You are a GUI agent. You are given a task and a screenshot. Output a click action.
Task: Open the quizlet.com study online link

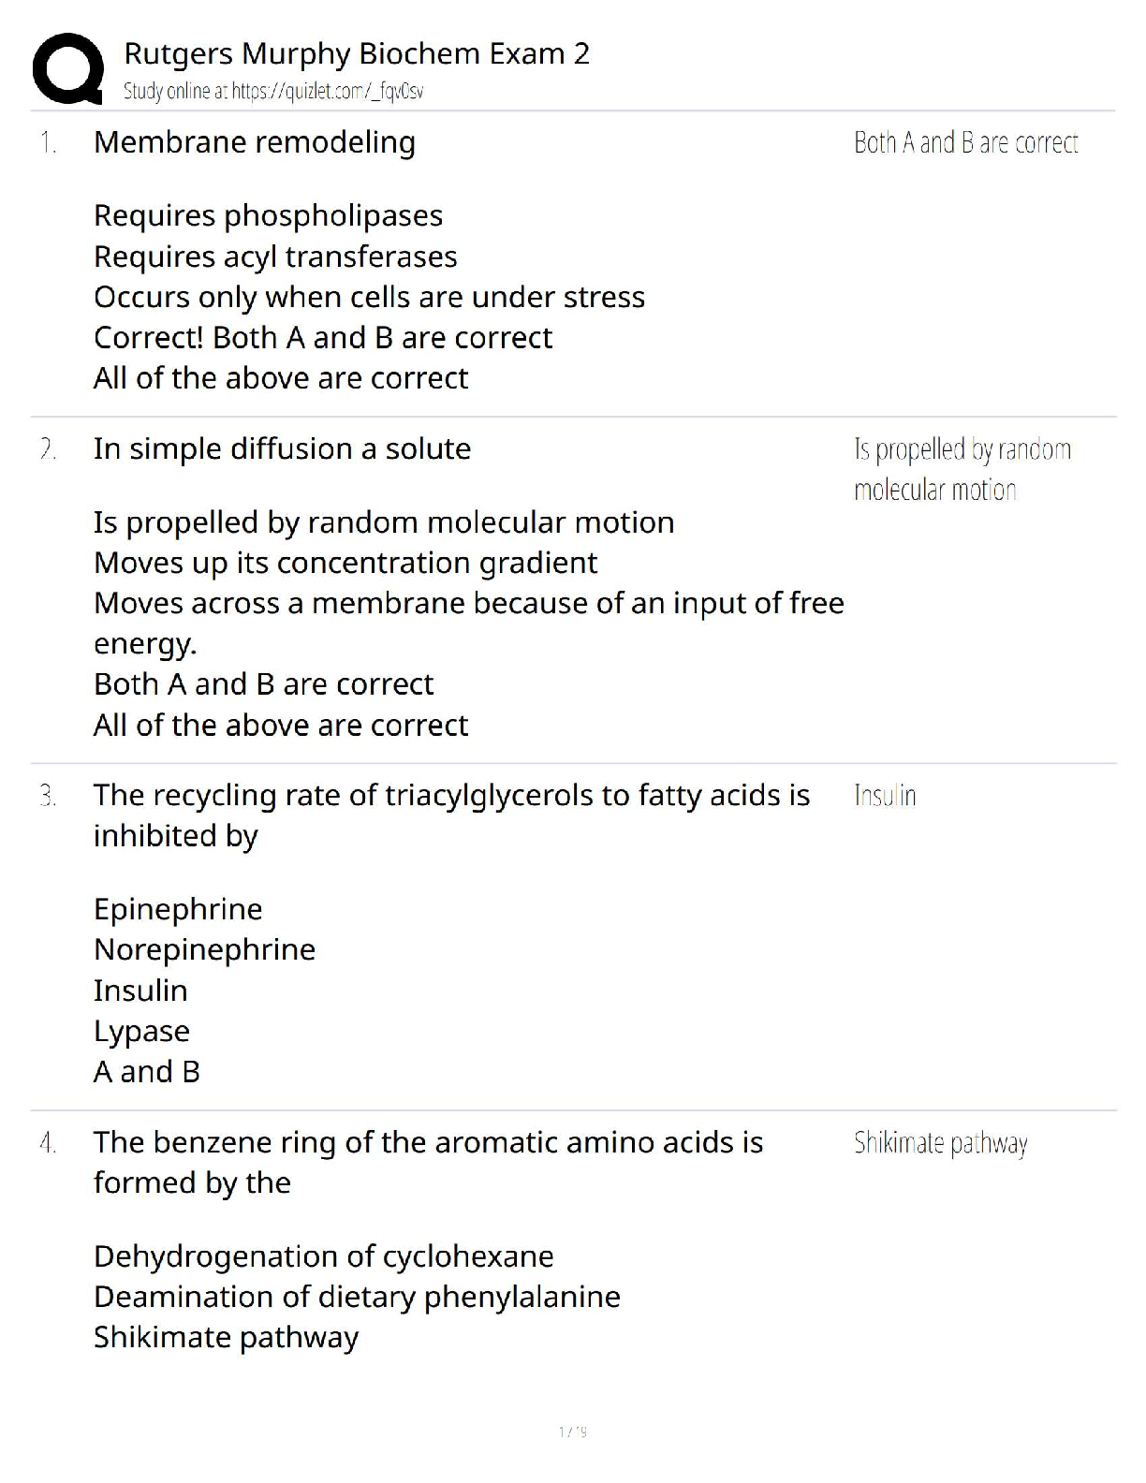pyautogui.click(x=273, y=92)
